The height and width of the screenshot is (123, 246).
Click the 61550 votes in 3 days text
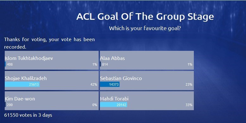point(28,115)
